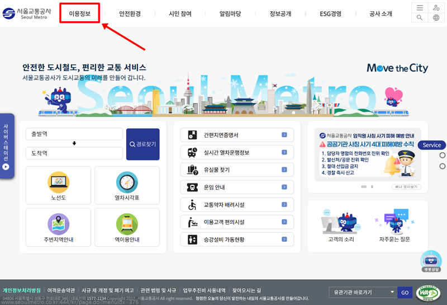The height and width of the screenshot is (305, 447).
Task: Open the globe language icon
Action: 436,18
